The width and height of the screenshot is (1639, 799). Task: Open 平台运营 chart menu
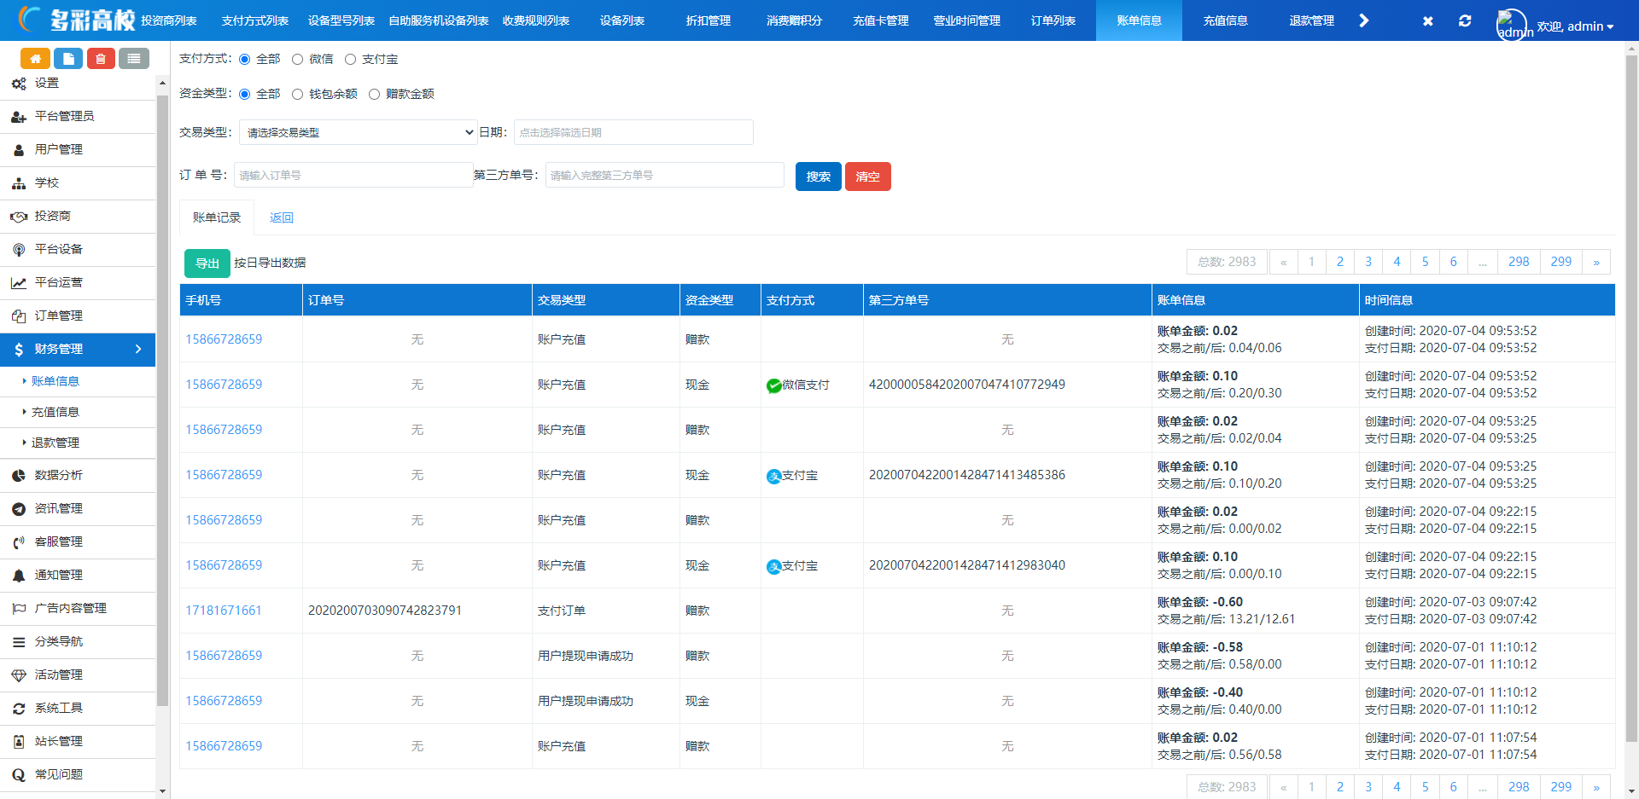[78, 283]
